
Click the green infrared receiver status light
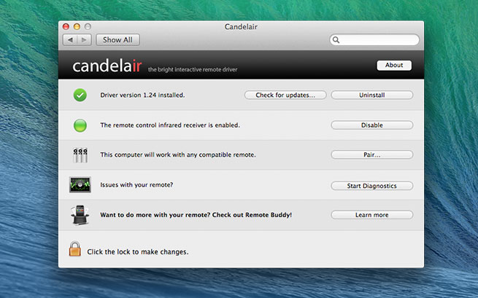point(80,125)
